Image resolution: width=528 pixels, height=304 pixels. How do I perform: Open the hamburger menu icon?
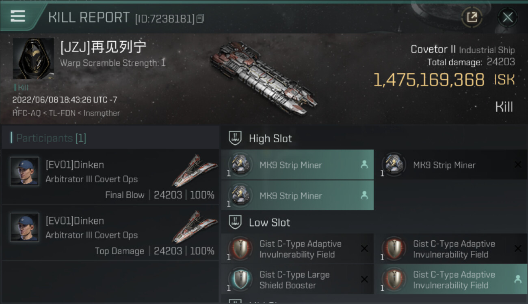click(x=18, y=16)
